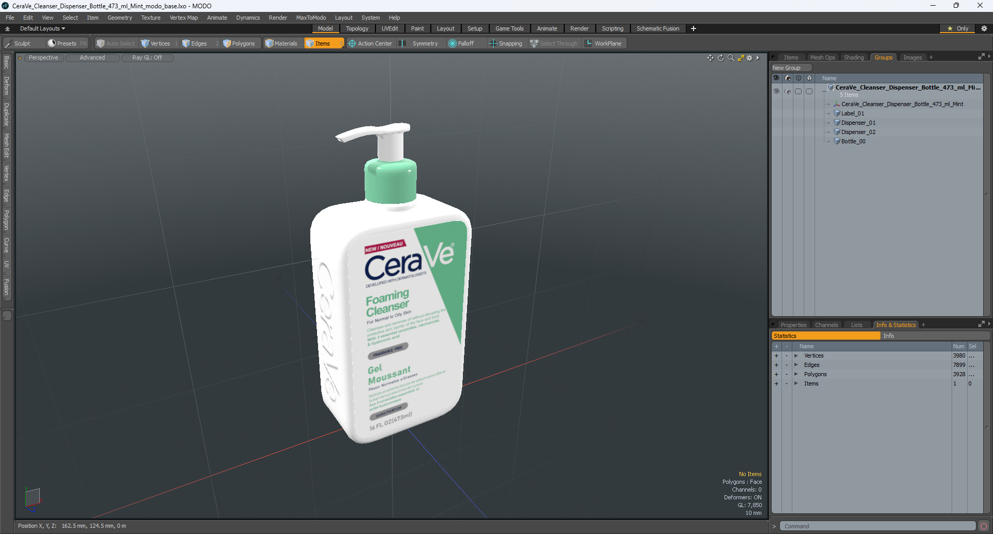Open the Presets browser
993x534 pixels.
pos(66,43)
